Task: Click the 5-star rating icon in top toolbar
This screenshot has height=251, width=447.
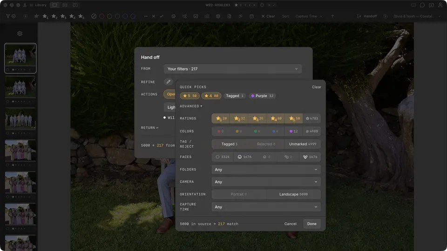Action: tap(81, 16)
